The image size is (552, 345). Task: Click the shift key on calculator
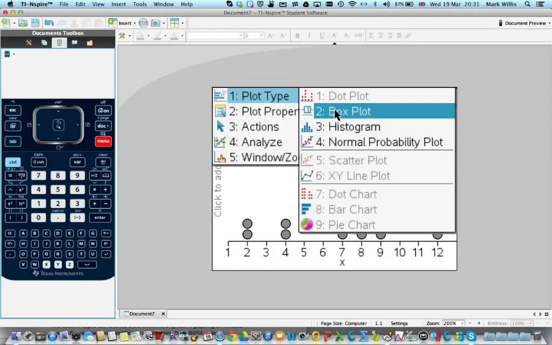(x=38, y=162)
